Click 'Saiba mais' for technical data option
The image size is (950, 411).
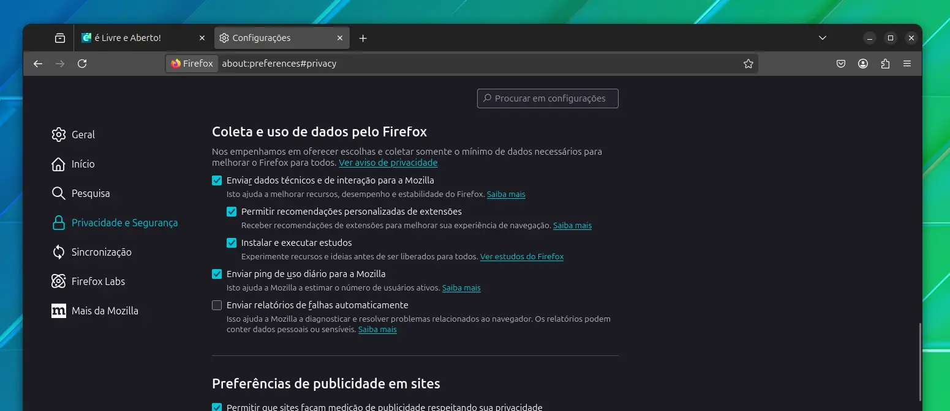click(506, 194)
